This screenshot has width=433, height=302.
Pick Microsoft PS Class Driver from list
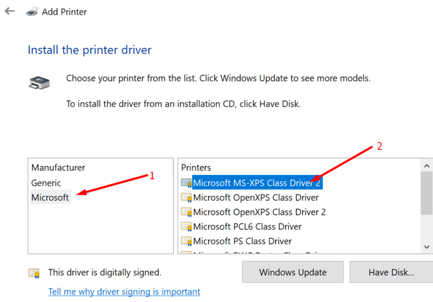[x=242, y=242]
